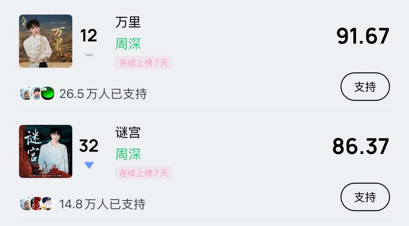
Task: Click the red 白日提灯 supporter avatar for 谜宫
Action: pyautogui.click(x=37, y=204)
